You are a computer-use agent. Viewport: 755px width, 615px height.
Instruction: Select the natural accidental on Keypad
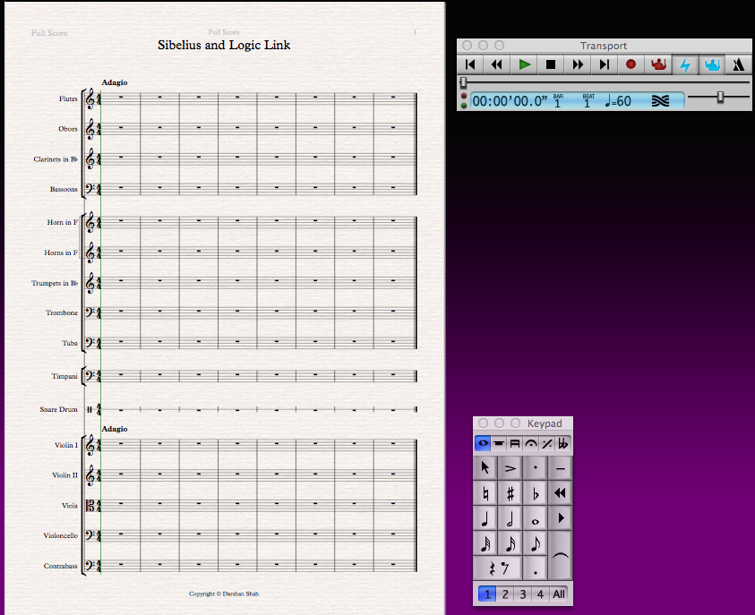pos(485,493)
